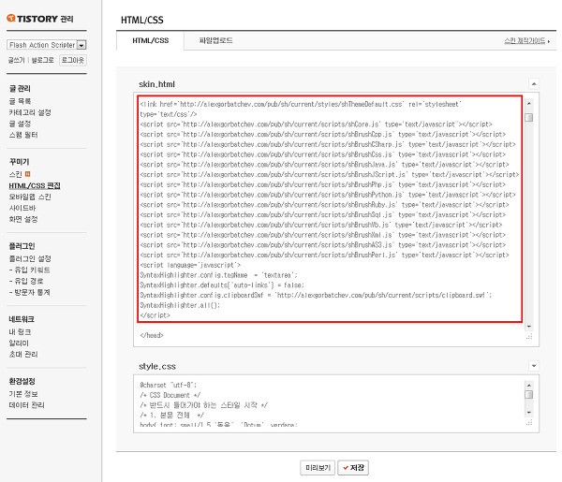This screenshot has height=482, width=562.
Task: Expand the style.css section arrow
Action: click(534, 366)
